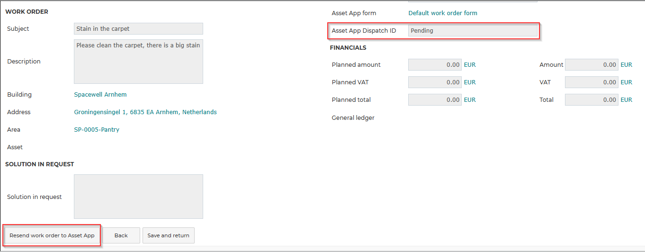The height and width of the screenshot is (252, 645).
Task: Click EUR link next to Planned amount
Action: [470, 65]
